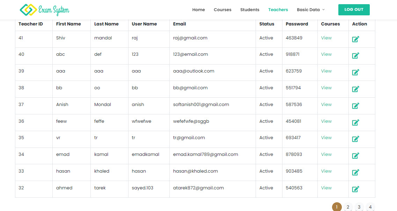Image resolution: width=397 pixels, height=211 pixels.
Task: Edit emad kamal's teacher record
Action: [x=355, y=156]
